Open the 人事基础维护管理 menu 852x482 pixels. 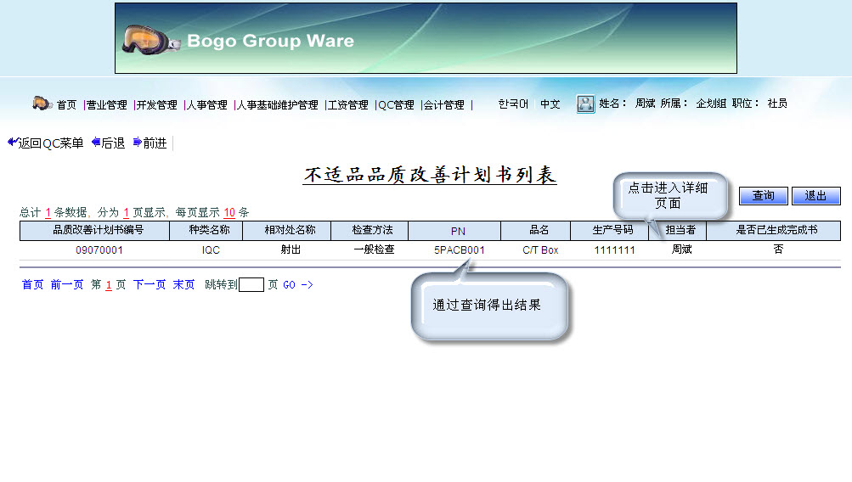click(277, 105)
